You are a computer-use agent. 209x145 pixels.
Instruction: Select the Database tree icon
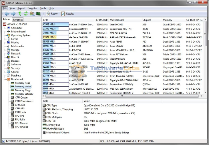pyautogui.click(x=9, y=76)
